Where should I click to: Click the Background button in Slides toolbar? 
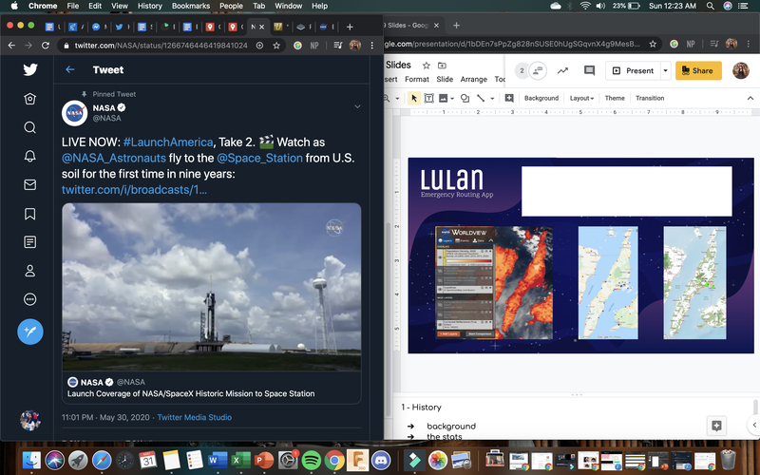(x=541, y=98)
